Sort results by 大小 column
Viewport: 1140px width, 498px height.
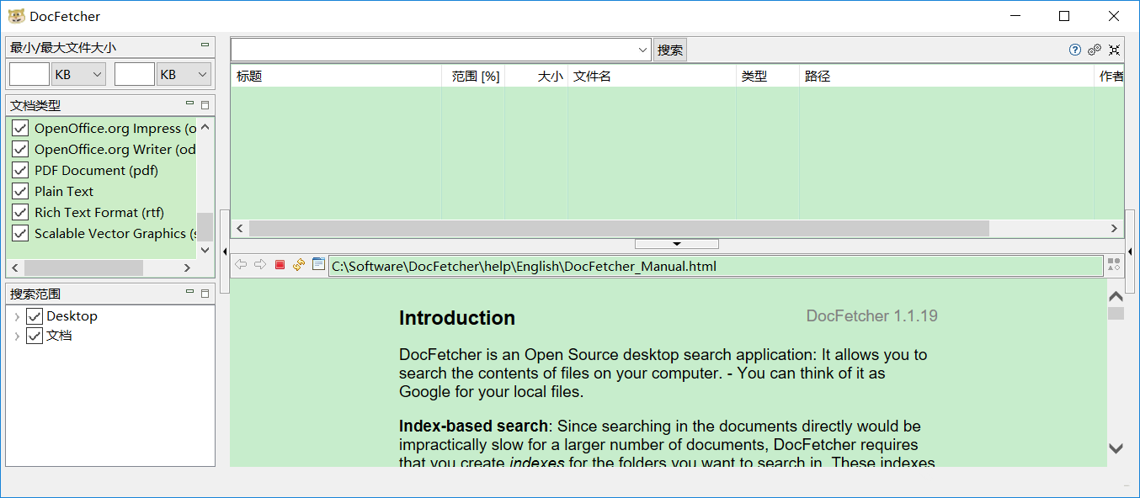536,76
